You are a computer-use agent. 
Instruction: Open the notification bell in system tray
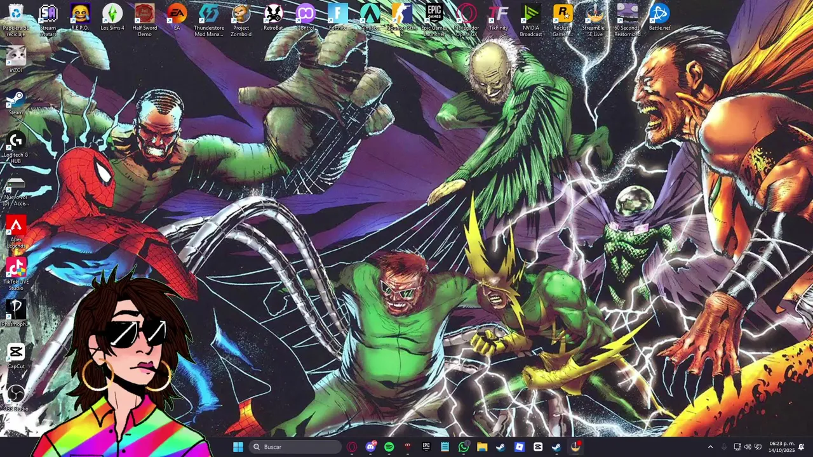click(802, 447)
